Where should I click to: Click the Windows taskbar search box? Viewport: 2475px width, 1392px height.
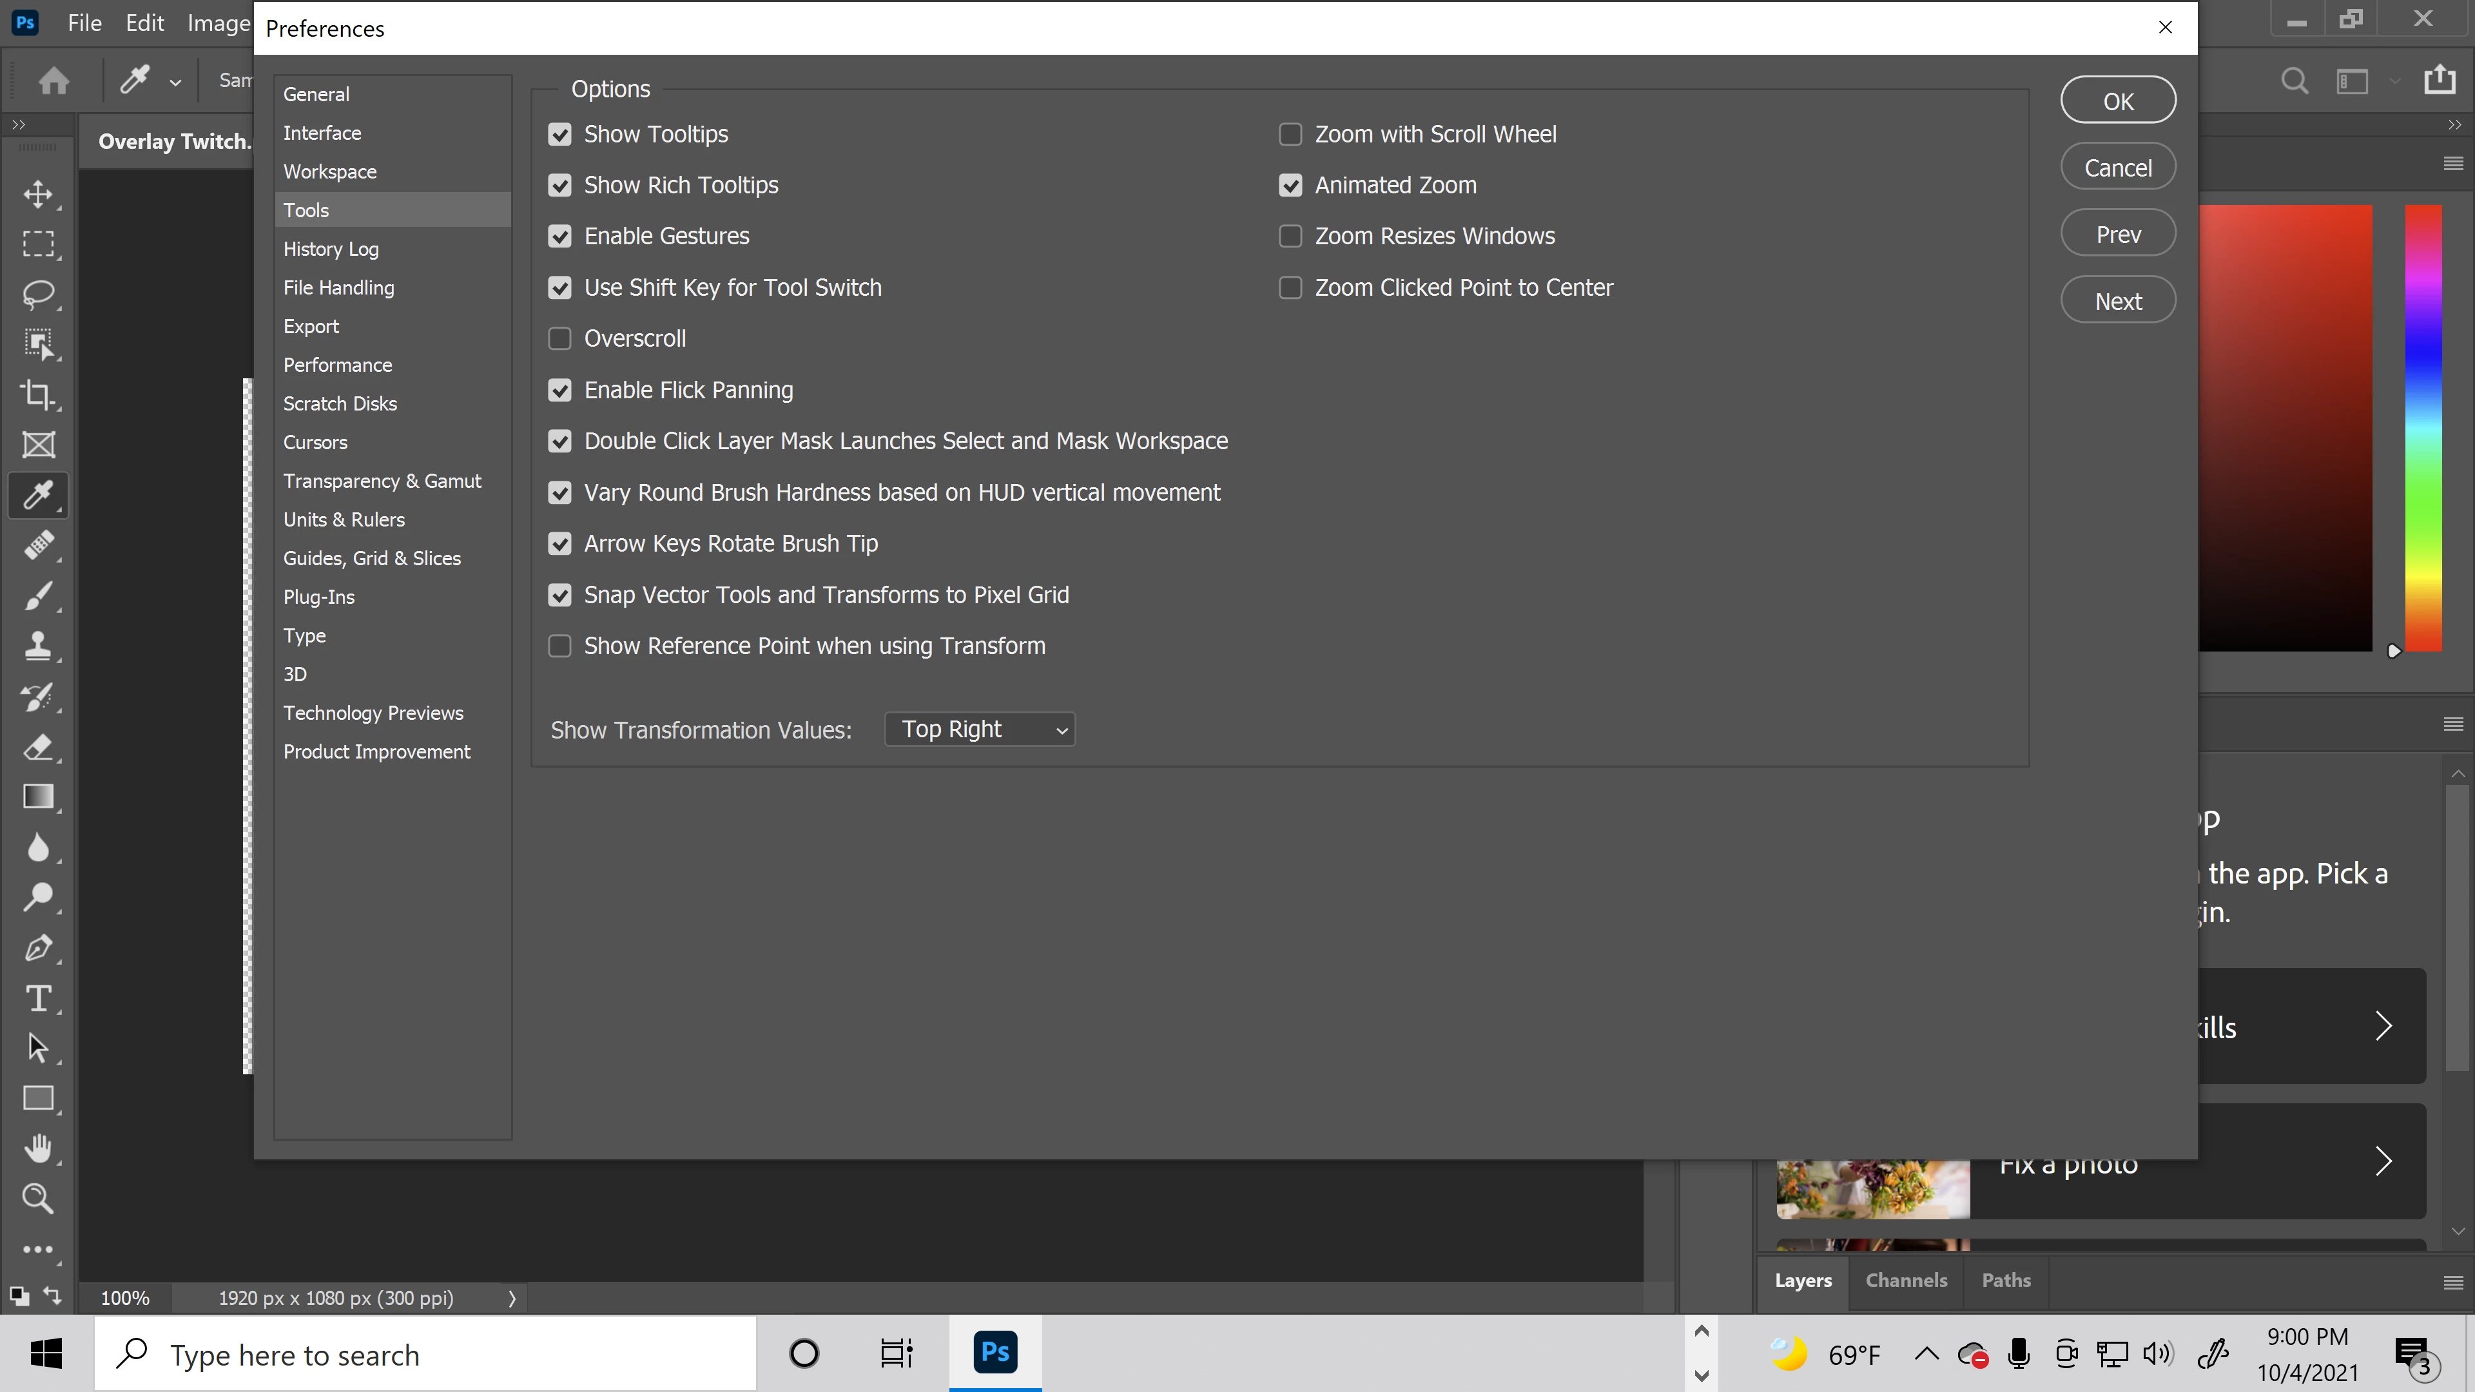coord(425,1355)
